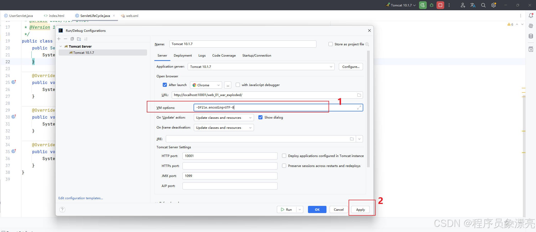Open On 'Update' action dropdown
The width and height of the screenshot is (536, 232).
(x=224, y=118)
